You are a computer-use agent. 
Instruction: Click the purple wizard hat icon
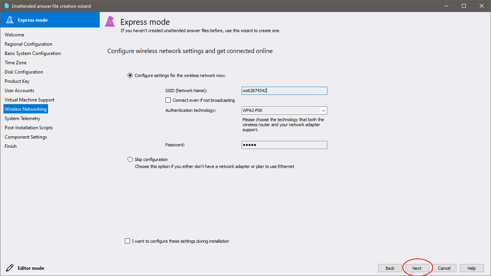pos(110,22)
